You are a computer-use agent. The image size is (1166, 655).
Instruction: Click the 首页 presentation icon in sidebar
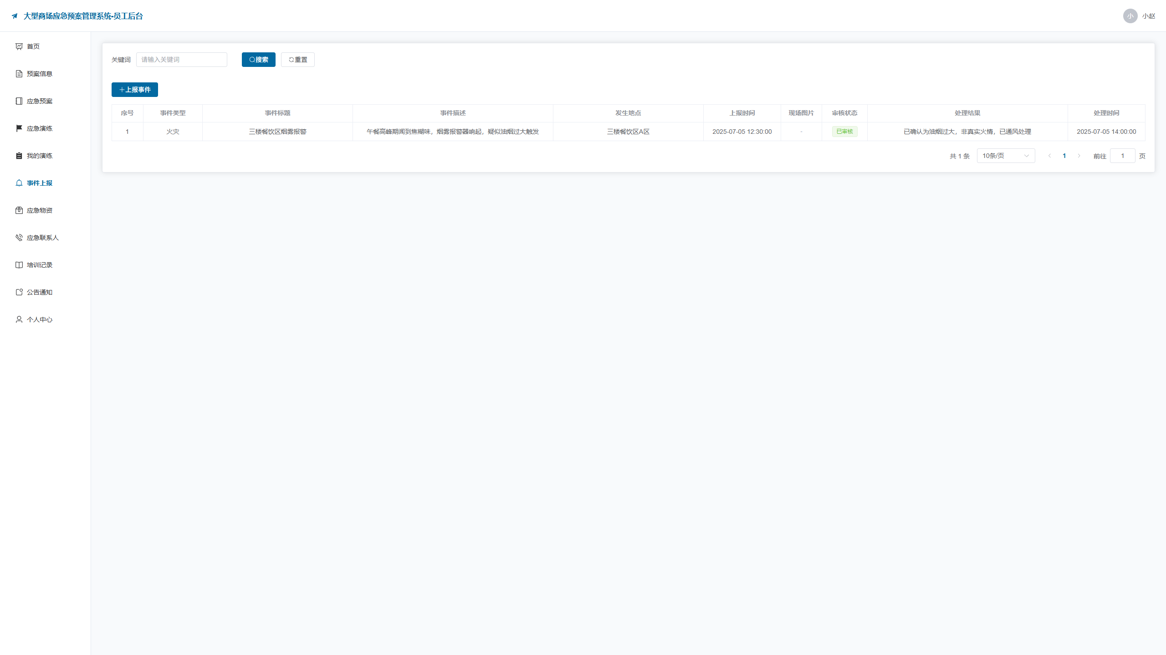(x=19, y=46)
